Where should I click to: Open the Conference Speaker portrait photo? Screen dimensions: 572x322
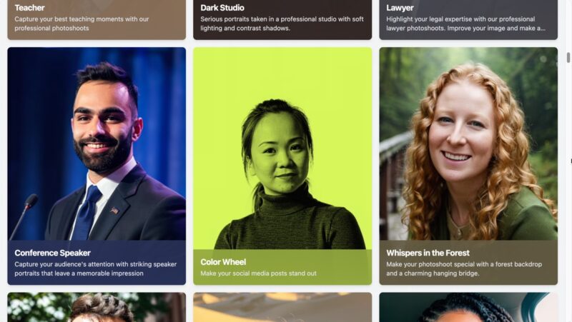coord(97,144)
